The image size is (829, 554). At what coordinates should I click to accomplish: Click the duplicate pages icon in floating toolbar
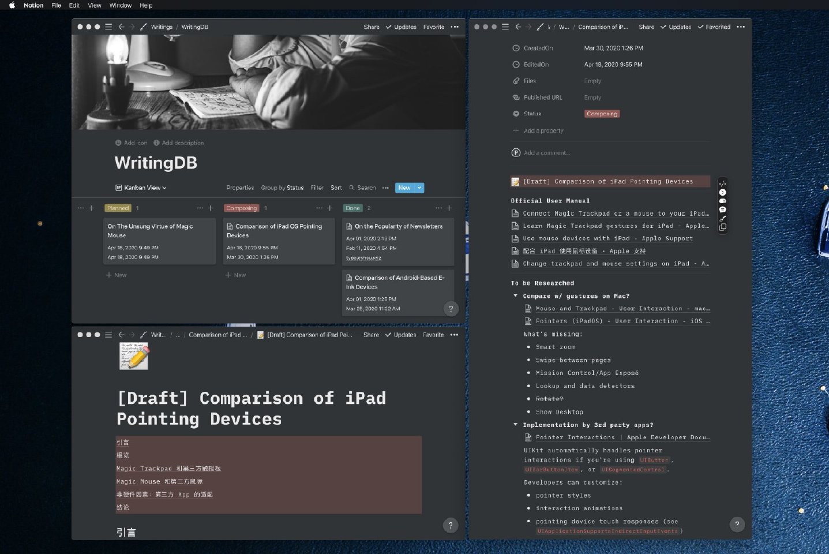[722, 227]
